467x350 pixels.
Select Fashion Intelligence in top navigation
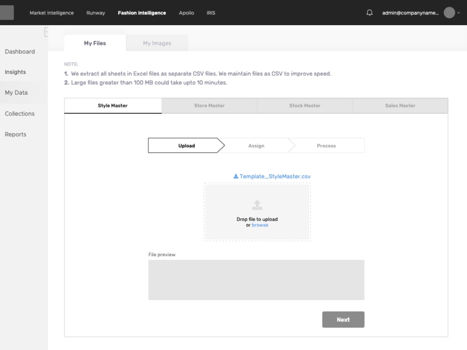click(x=142, y=13)
